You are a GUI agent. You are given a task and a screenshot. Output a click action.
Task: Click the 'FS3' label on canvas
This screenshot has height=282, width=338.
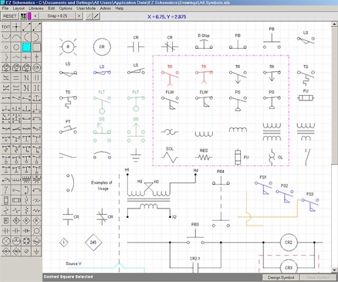[310, 194]
